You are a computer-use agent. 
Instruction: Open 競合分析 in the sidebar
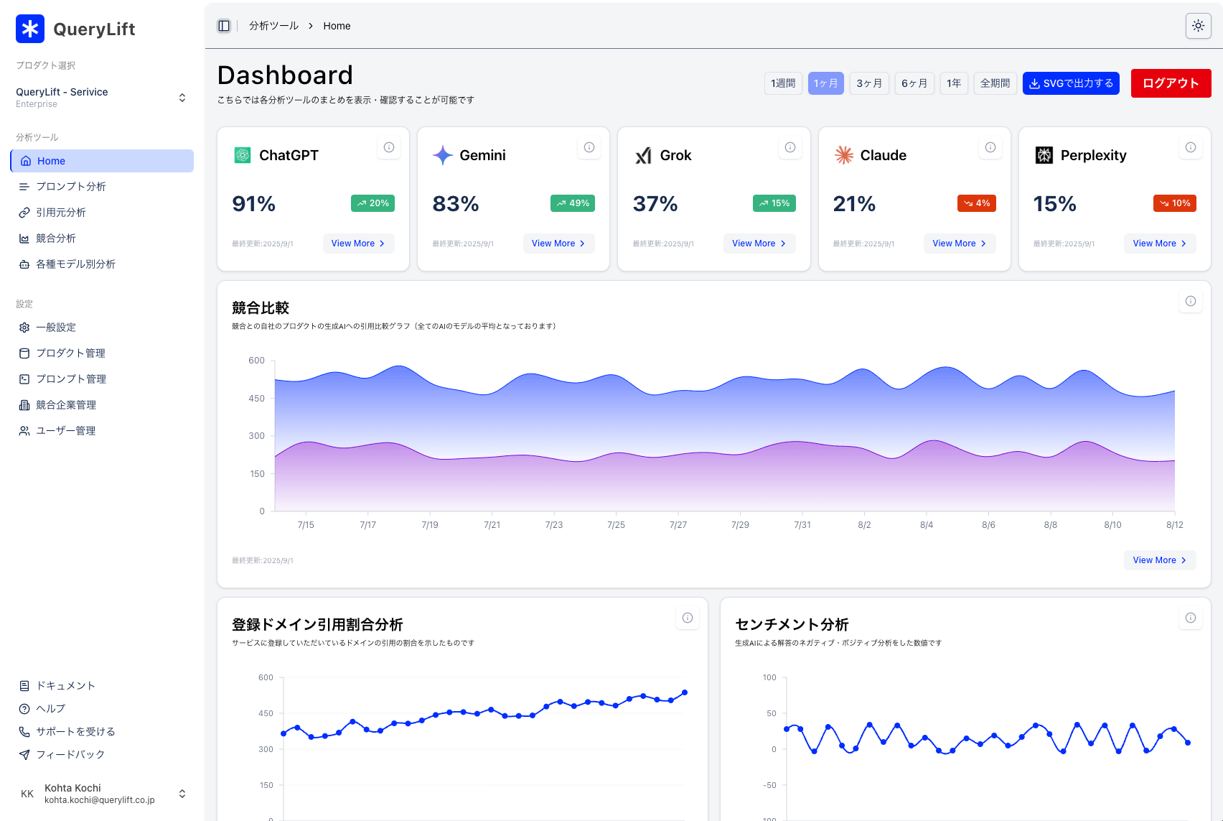point(102,238)
